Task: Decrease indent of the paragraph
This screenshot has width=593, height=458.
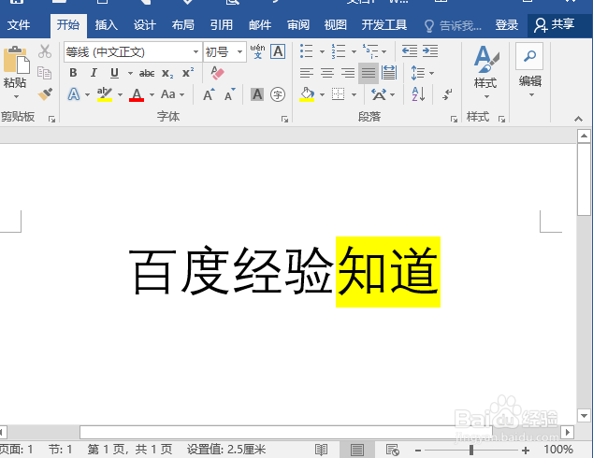Action: click(410, 51)
